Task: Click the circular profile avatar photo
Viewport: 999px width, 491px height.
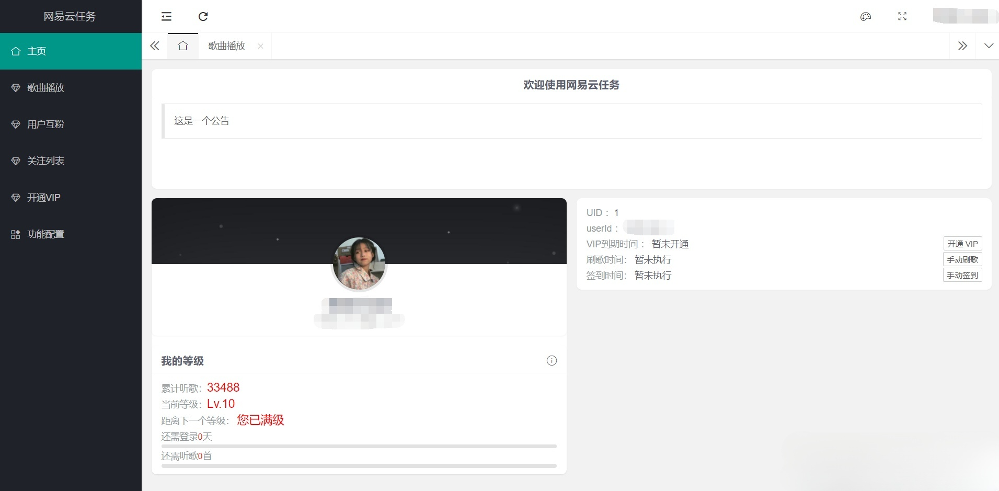Action: tap(359, 264)
